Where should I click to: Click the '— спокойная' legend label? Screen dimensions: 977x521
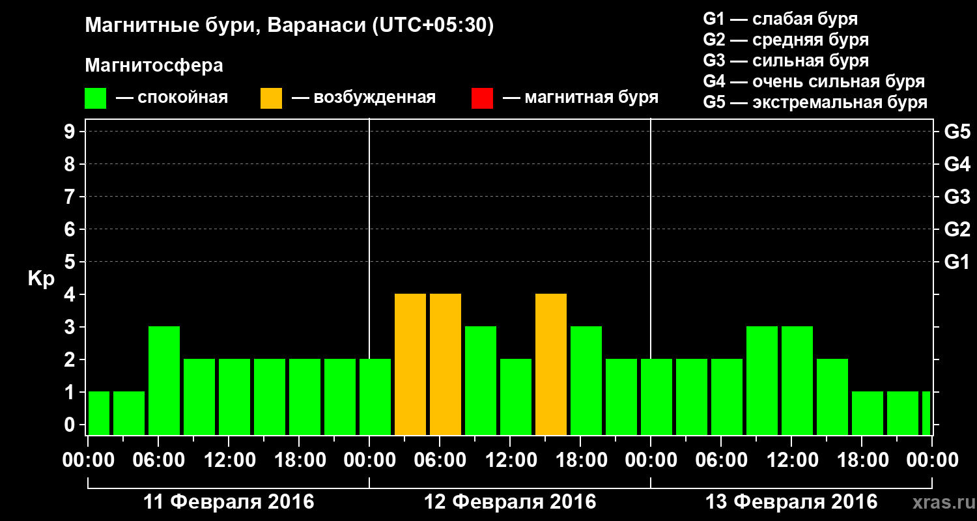pos(172,98)
